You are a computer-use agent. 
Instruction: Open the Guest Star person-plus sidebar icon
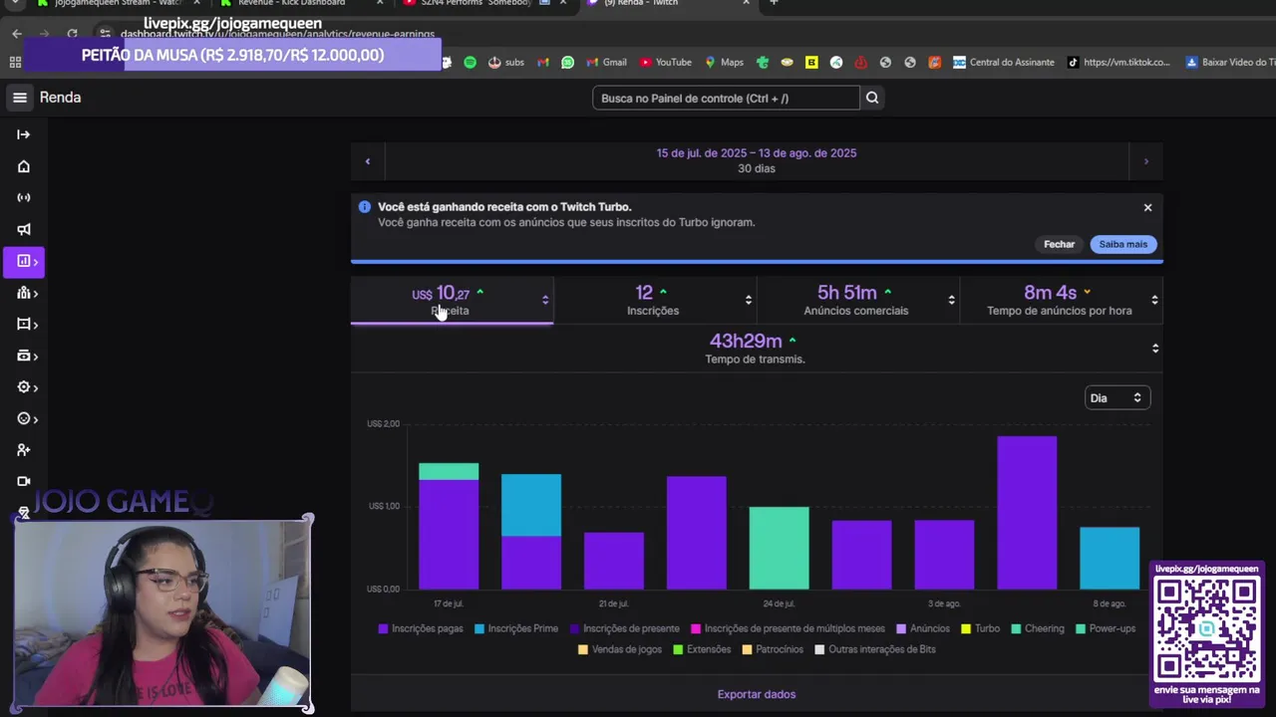(24, 450)
